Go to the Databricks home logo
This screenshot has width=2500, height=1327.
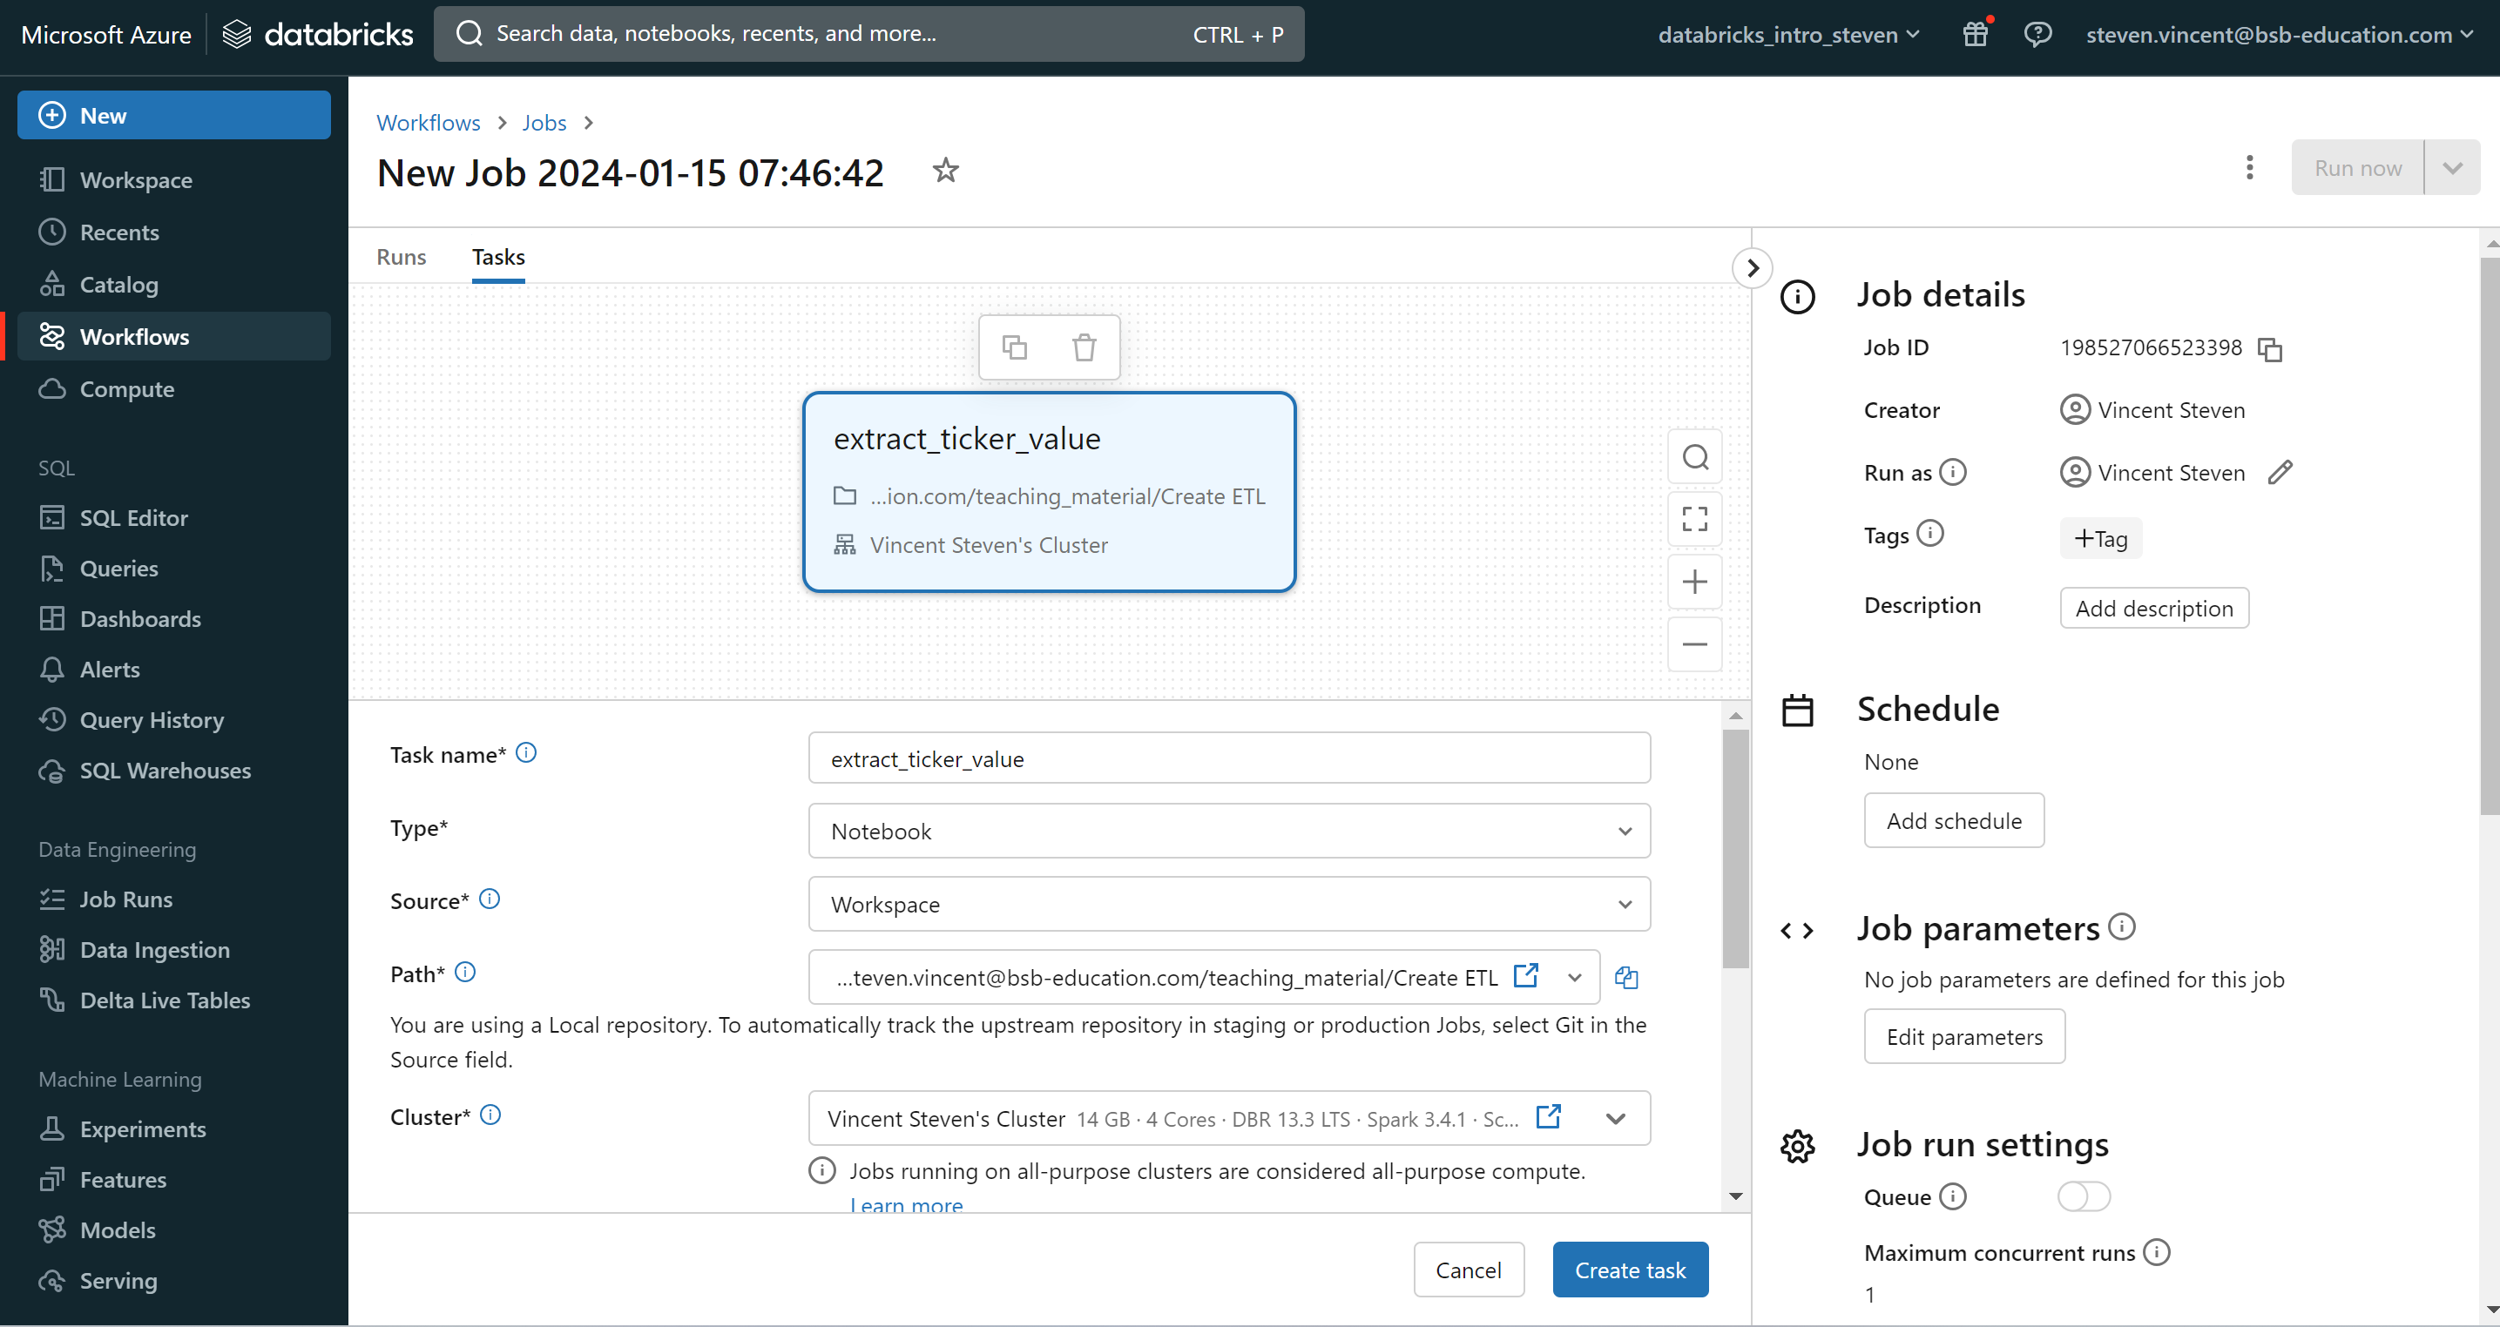[x=317, y=34]
